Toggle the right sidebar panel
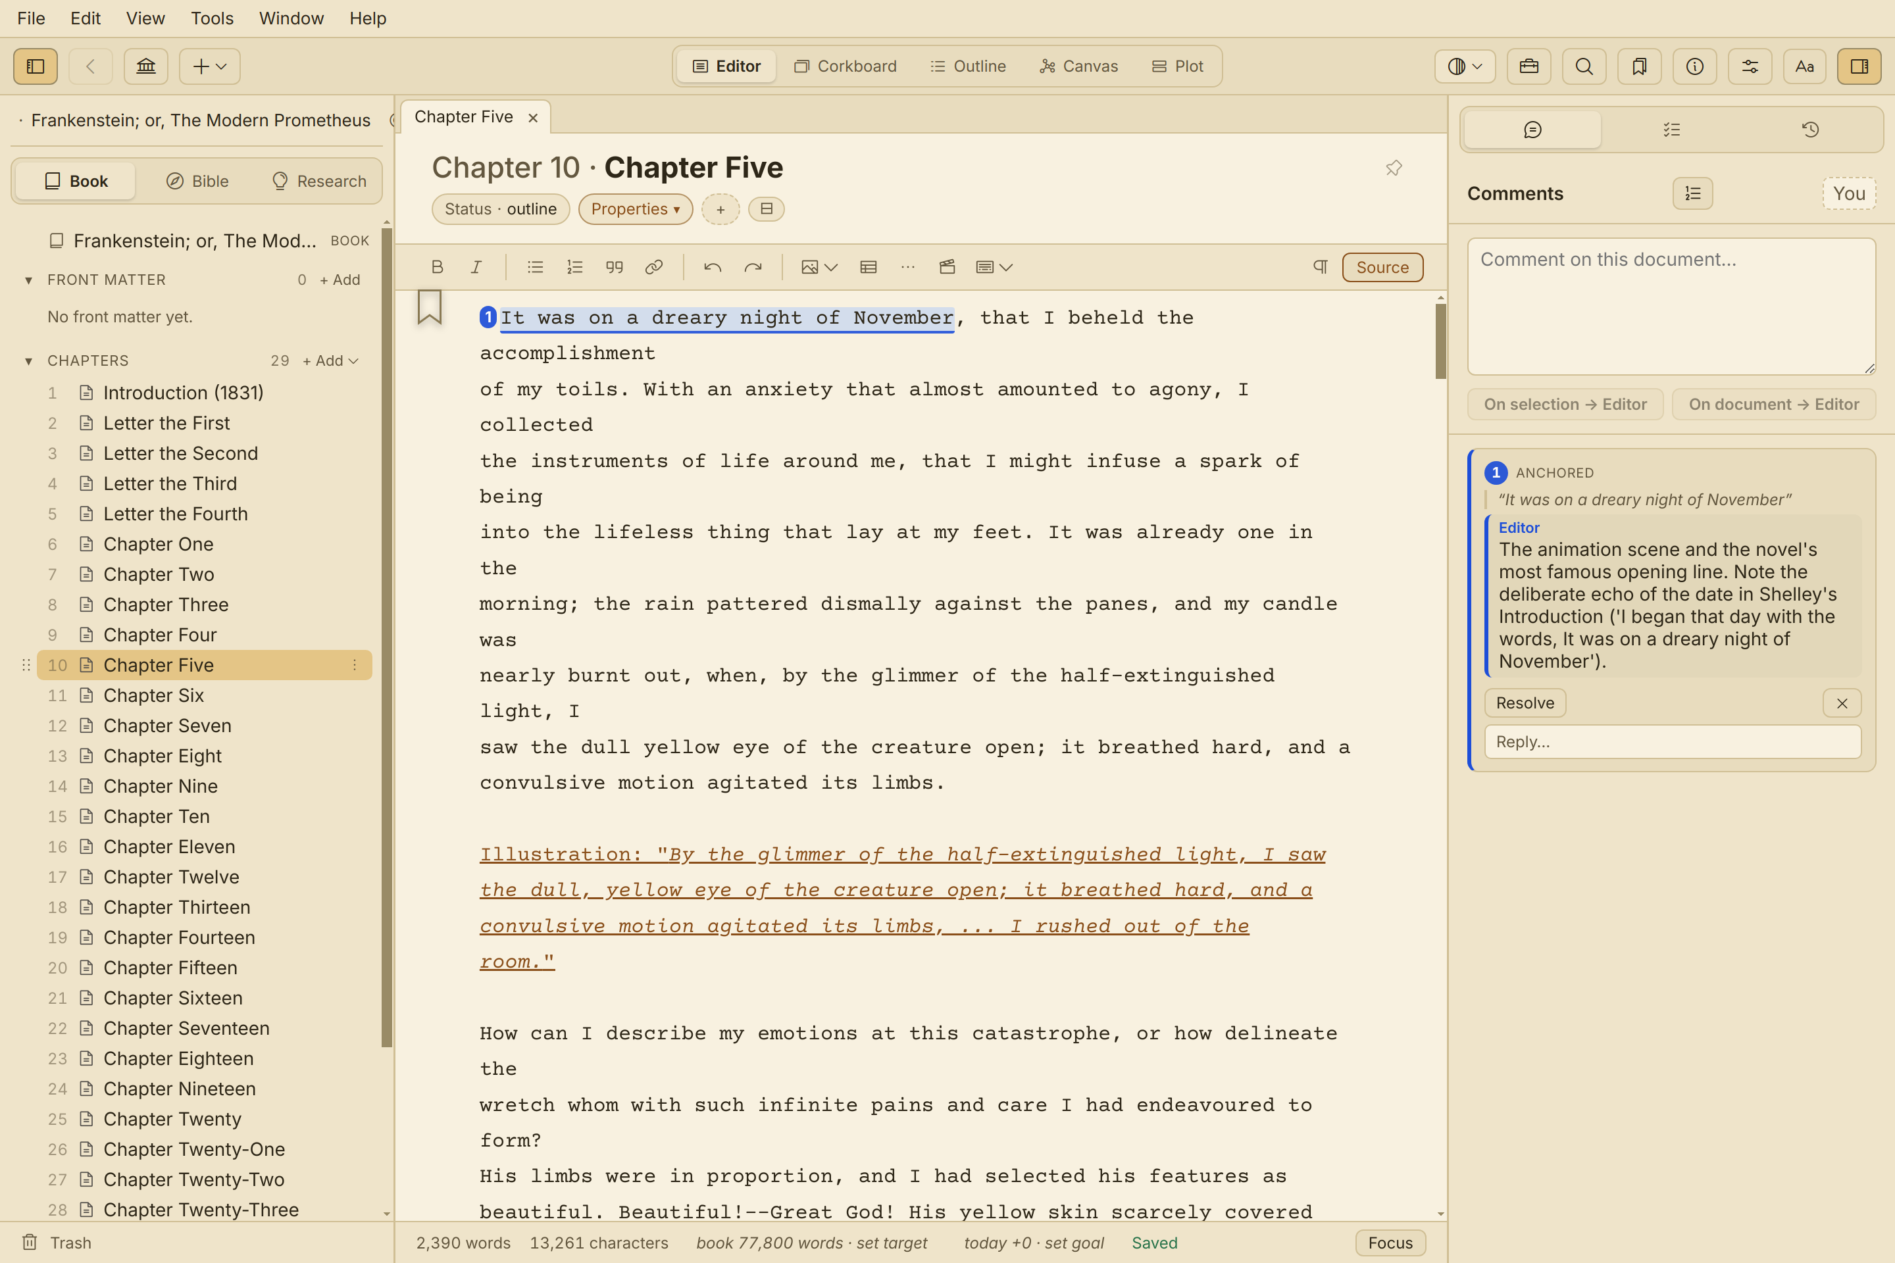1895x1263 pixels. (x=1859, y=66)
